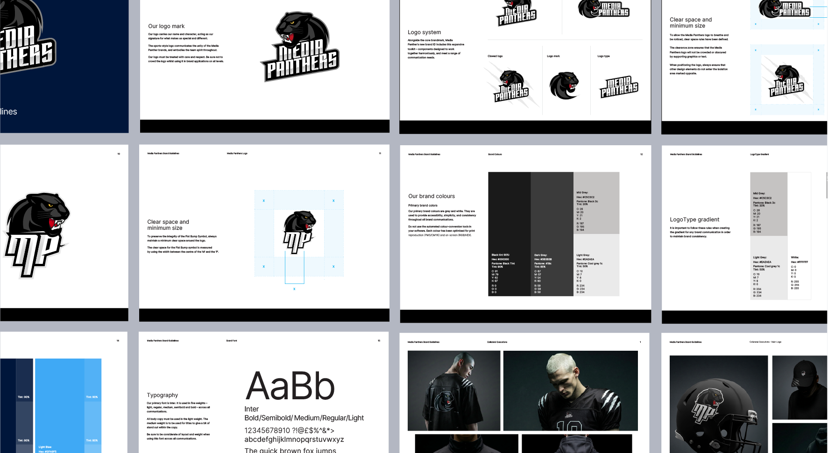Click the photo of the blond man in the number 10 jersey
Screen dimensions: 828x453
click(570, 391)
